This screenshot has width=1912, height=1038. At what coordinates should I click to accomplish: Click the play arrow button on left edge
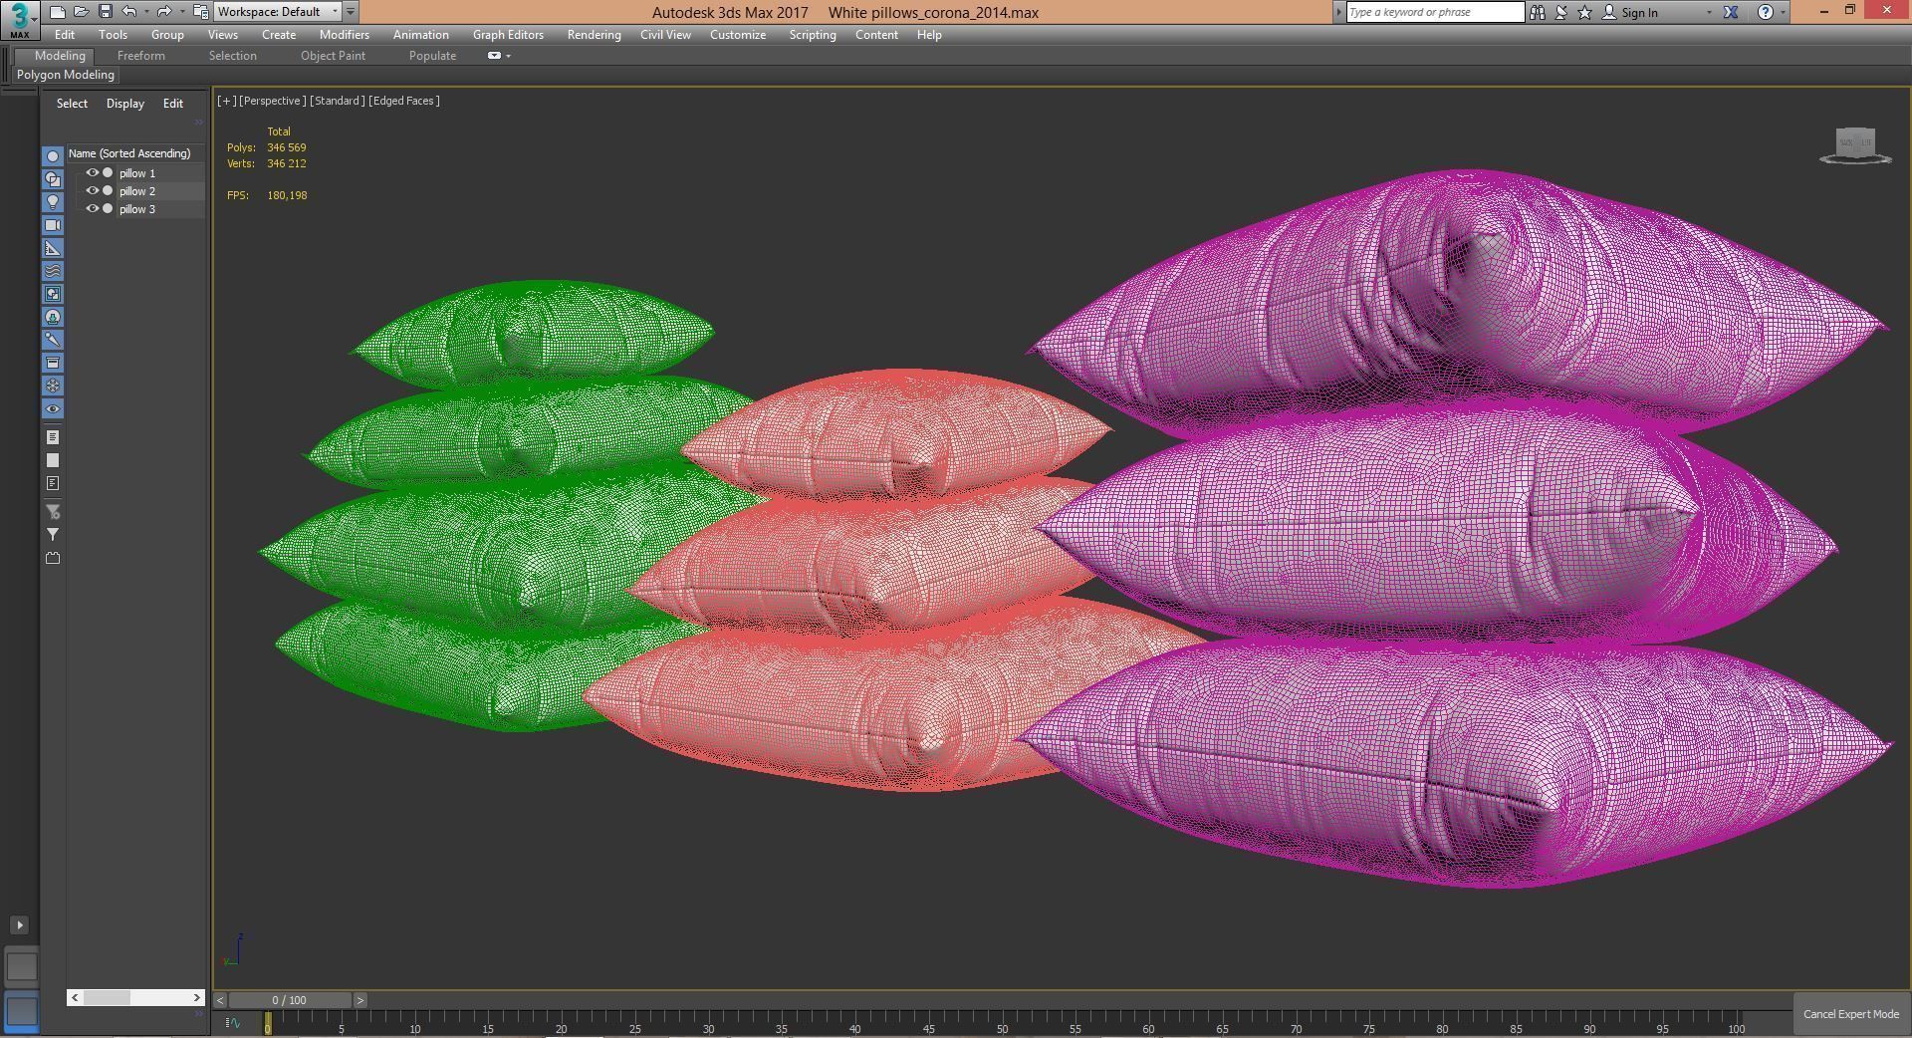(x=19, y=925)
